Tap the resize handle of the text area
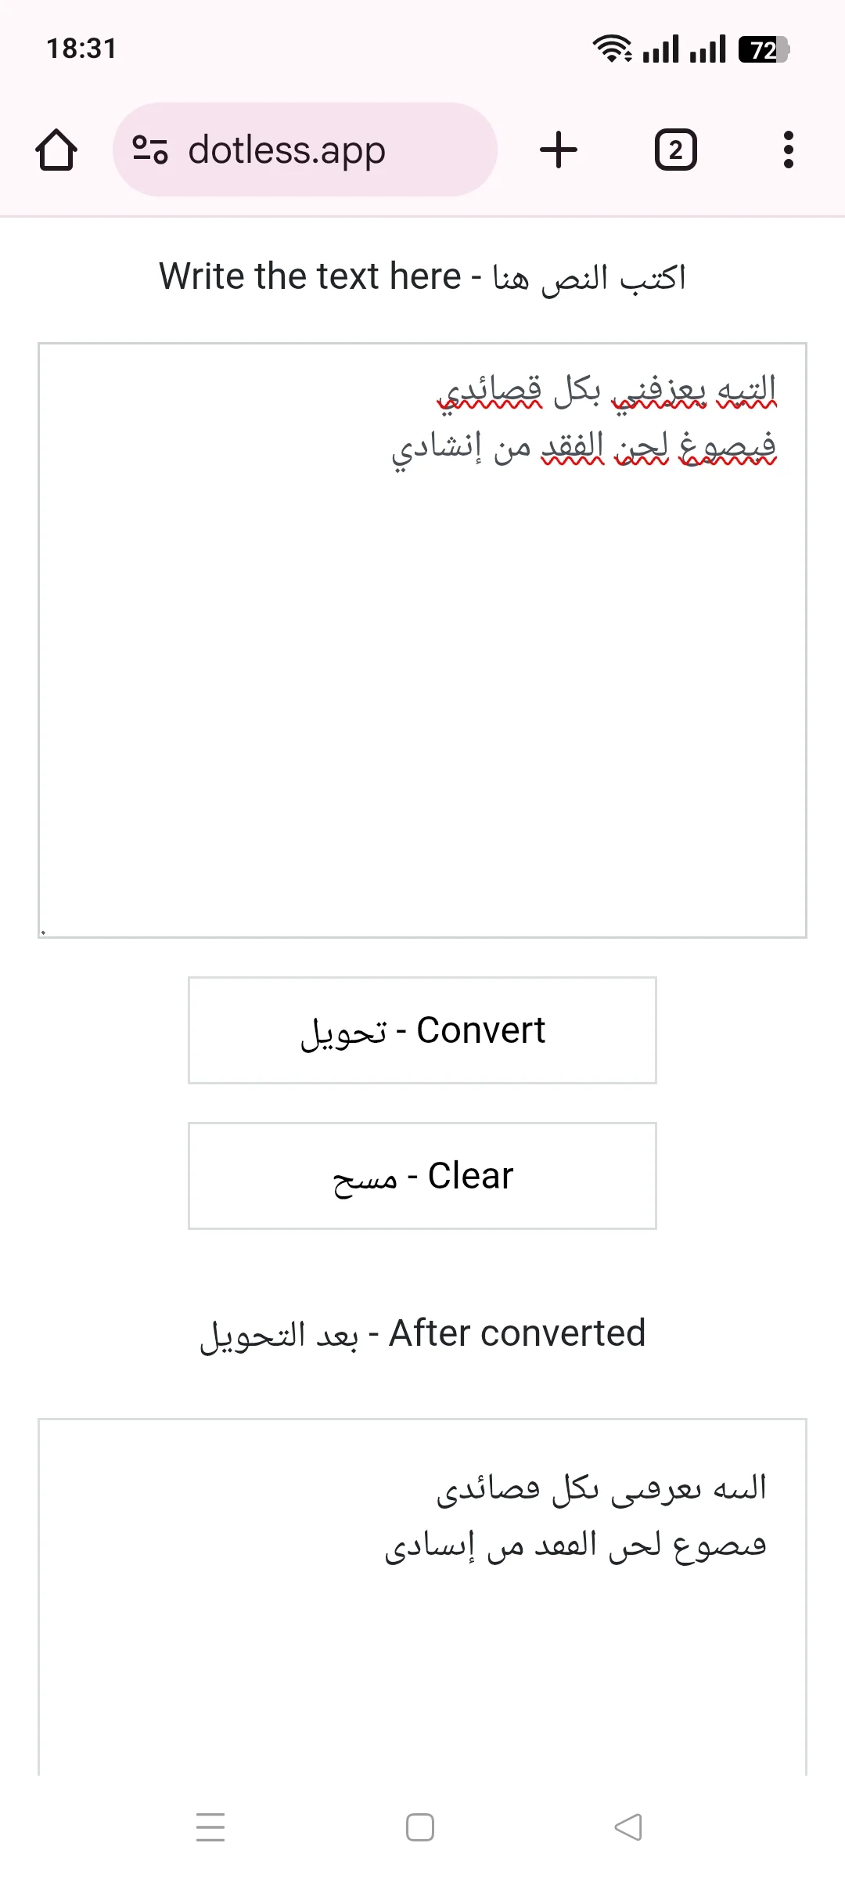Viewport: 845px width, 1879px height. [43, 930]
